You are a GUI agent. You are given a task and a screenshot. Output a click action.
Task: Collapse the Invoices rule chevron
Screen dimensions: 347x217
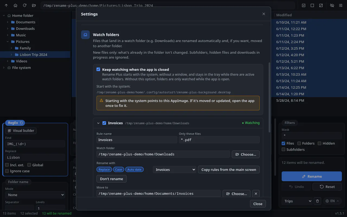98,123
